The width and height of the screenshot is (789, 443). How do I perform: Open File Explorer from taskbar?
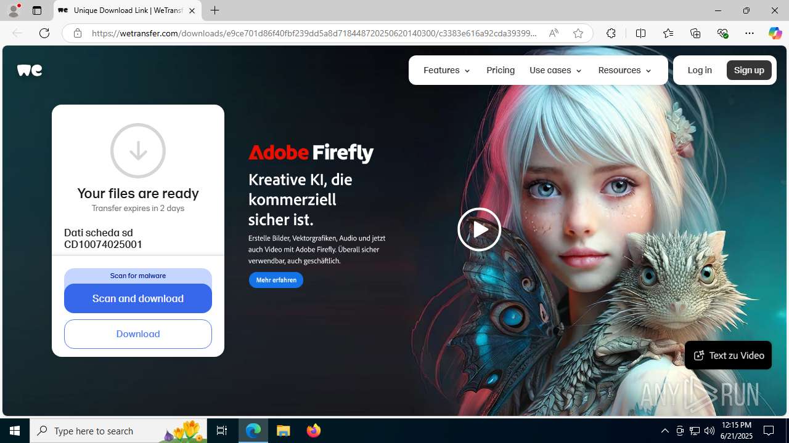point(284,431)
